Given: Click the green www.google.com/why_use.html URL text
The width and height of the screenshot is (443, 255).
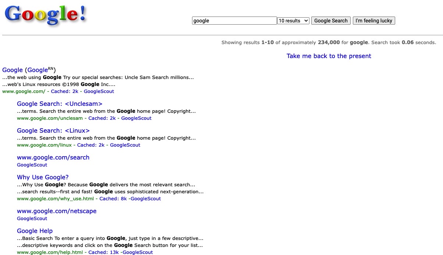Looking at the screenshot, I should point(55,198).
